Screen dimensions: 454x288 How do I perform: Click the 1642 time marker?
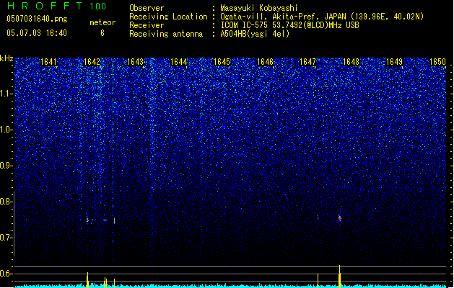pyautogui.click(x=92, y=61)
